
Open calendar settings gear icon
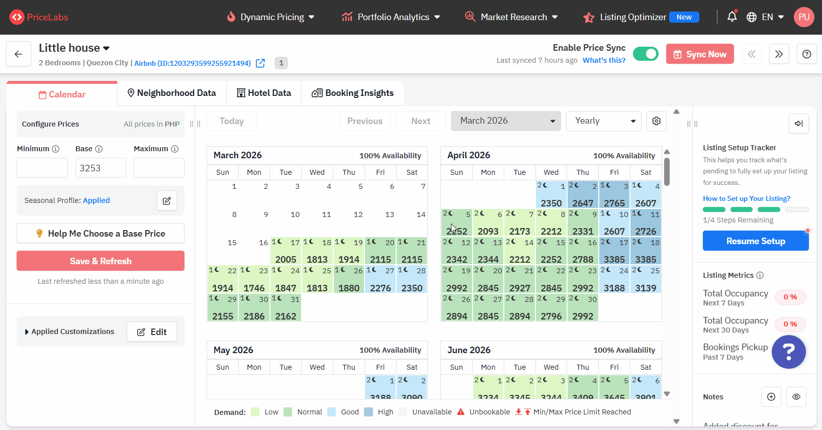[x=656, y=121]
